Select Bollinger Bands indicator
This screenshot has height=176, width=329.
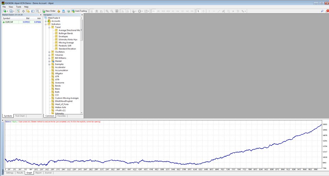point(66,33)
